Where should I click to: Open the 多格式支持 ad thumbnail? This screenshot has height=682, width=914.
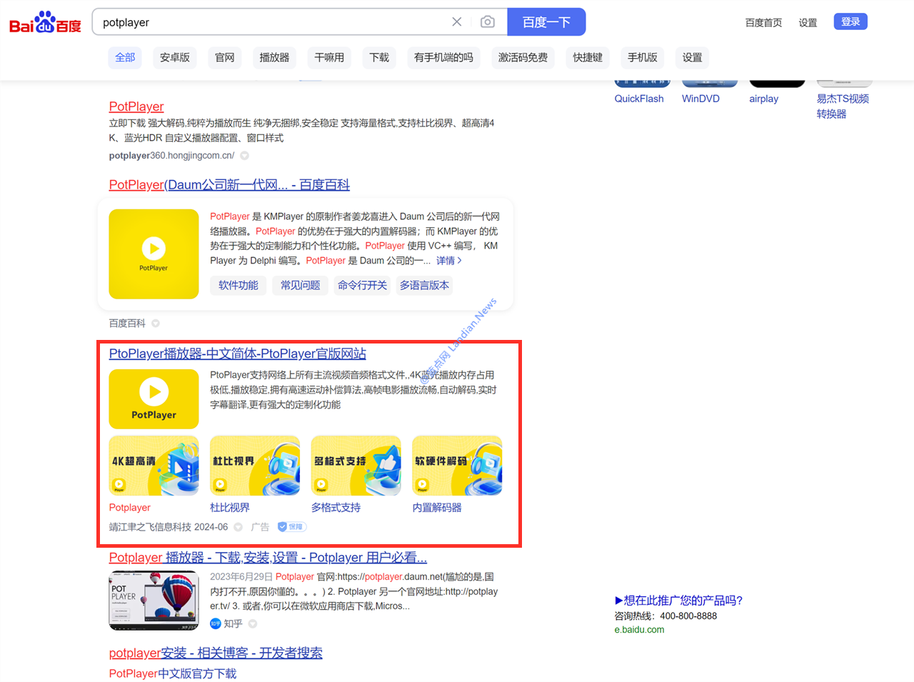[x=356, y=466]
